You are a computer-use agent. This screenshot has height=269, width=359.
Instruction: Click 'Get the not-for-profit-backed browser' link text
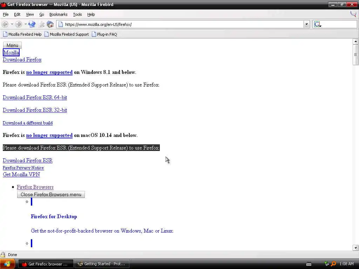pos(102,231)
